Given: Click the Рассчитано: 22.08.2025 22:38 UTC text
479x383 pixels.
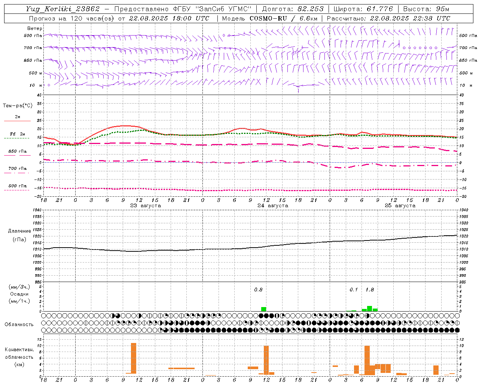Looking at the screenshot, I should (388, 18).
